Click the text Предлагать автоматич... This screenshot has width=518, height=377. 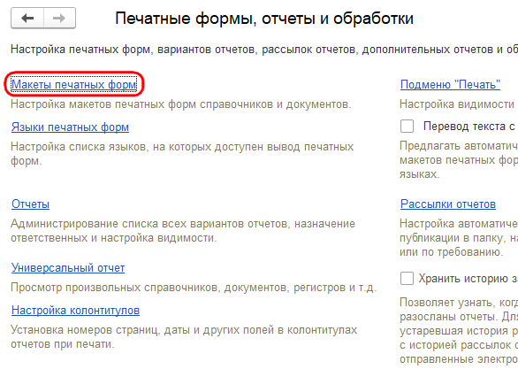459,146
